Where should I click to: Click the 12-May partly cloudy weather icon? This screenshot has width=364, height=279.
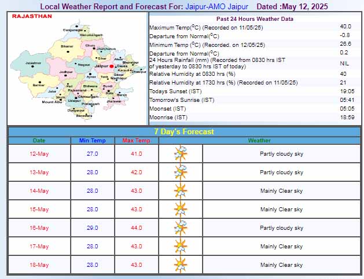click(181, 154)
